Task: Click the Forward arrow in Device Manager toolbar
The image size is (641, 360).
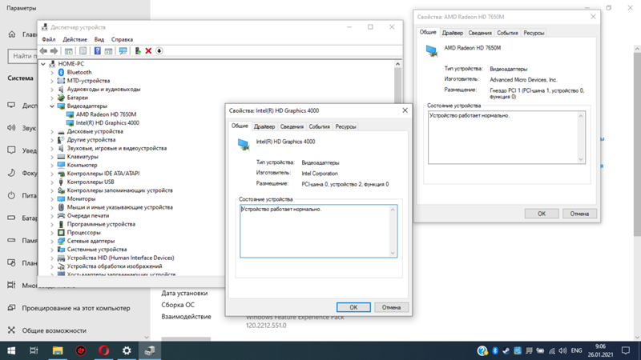Action: click(x=54, y=51)
